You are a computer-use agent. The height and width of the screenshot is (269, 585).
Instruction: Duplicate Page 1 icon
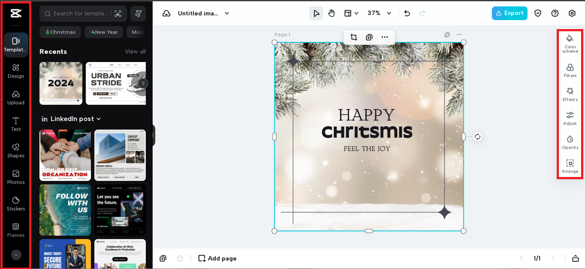(447, 35)
